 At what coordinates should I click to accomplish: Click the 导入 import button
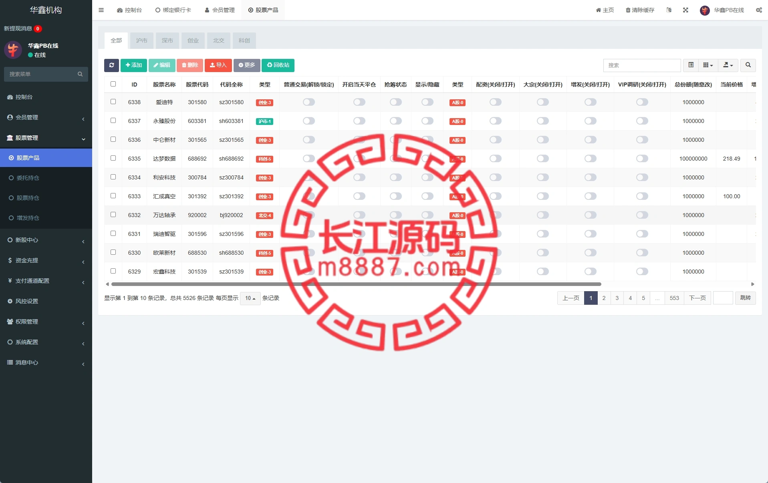[x=218, y=65]
